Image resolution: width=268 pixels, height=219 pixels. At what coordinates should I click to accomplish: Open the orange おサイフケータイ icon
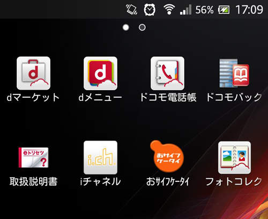click(x=167, y=156)
